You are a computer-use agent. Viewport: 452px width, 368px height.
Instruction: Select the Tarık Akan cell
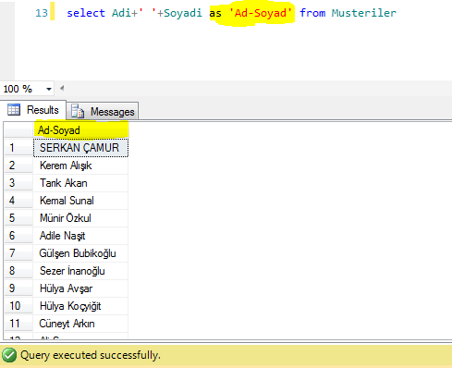pos(80,183)
